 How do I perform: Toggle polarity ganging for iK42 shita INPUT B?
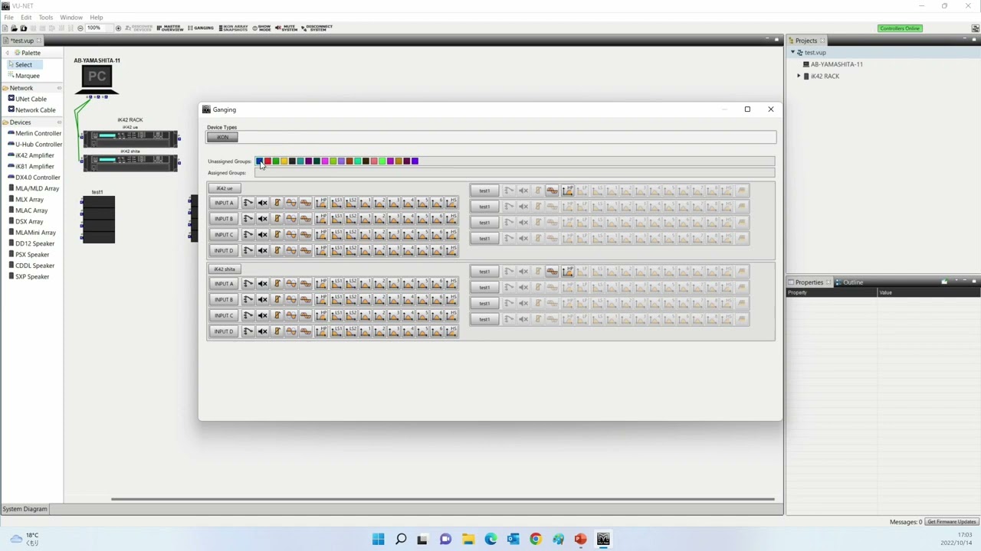[291, 300]
